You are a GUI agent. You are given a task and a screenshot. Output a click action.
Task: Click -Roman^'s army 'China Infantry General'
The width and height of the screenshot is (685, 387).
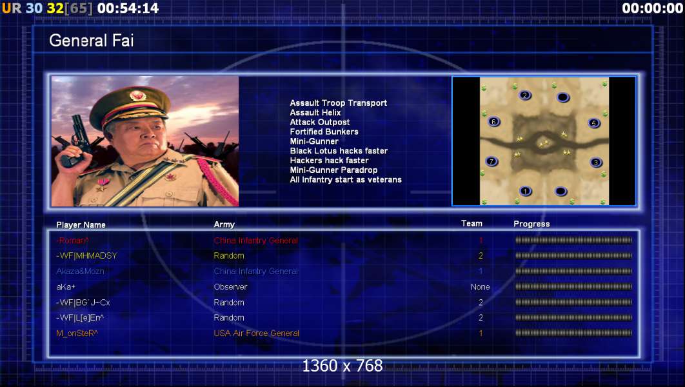click(x=255, y=241)
